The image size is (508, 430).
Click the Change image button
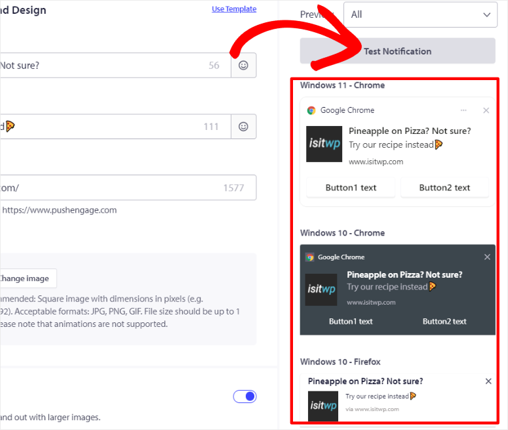(28, 278)
